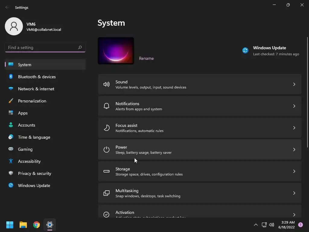Click Windows Update status at top right

click(271, 51)
